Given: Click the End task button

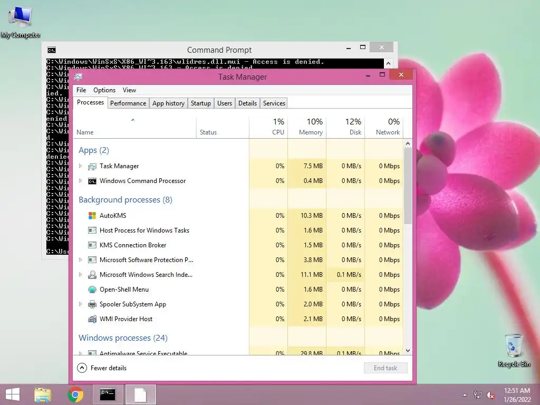Looking at the screenshot, I should point(385,368).
